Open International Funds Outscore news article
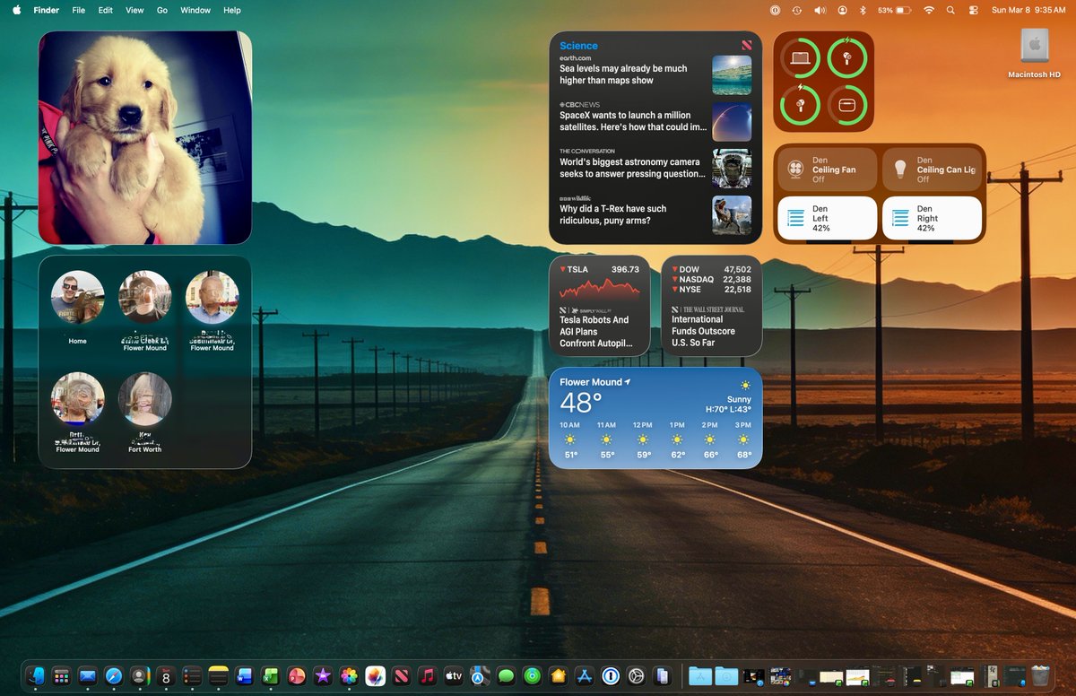The image size is (1076, 696). [712, 326]
